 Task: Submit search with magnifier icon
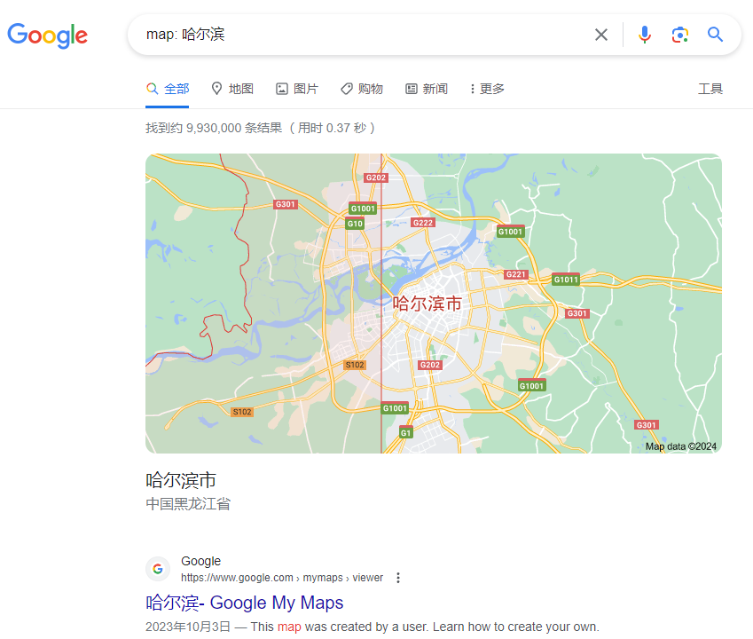point(715,35)
